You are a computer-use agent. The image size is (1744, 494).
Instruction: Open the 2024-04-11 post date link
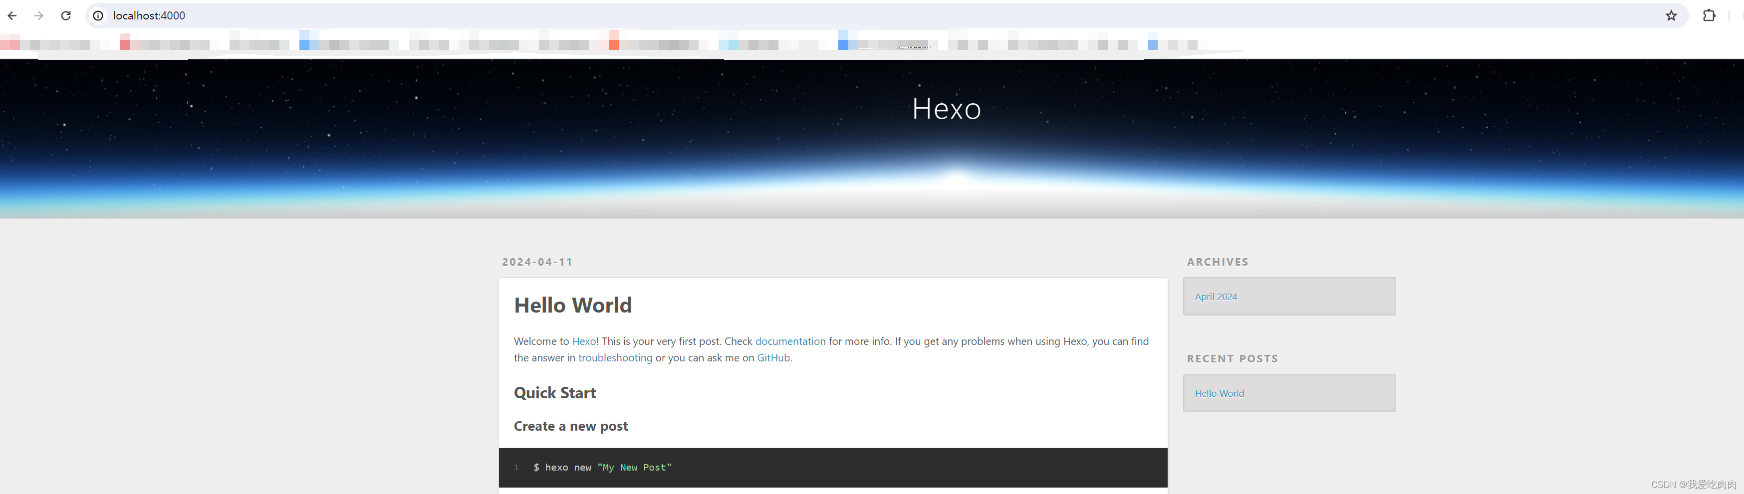[537, 262]
